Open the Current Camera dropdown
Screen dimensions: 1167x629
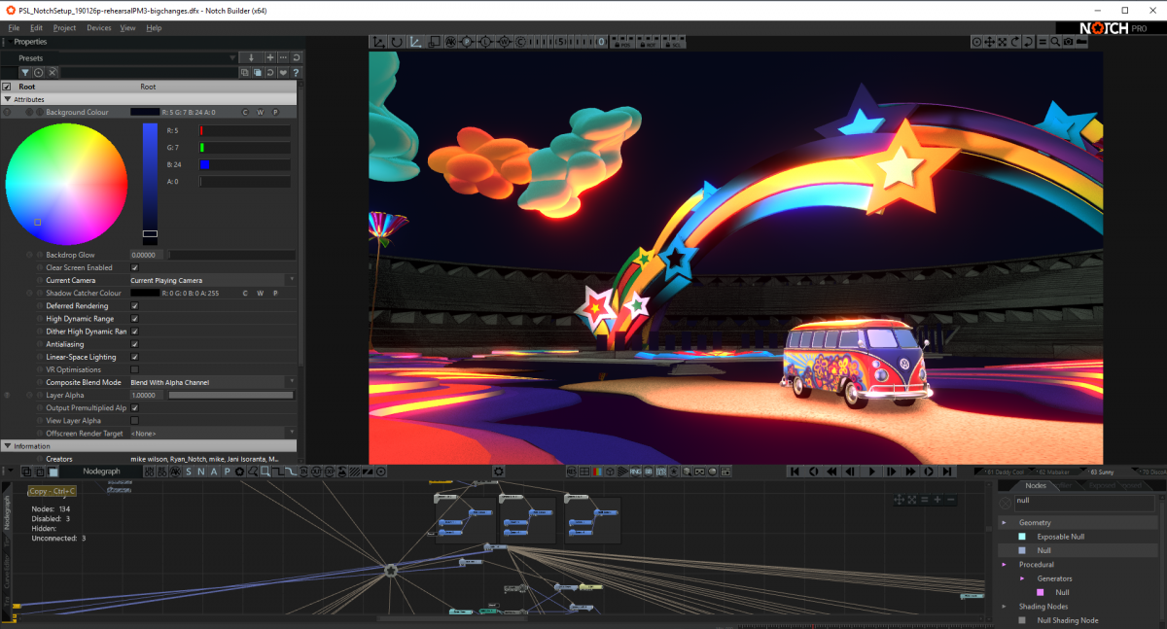pos(212,280)
